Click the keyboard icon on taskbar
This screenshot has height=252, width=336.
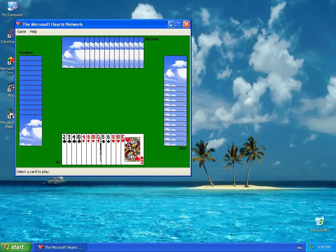(299, 247)
